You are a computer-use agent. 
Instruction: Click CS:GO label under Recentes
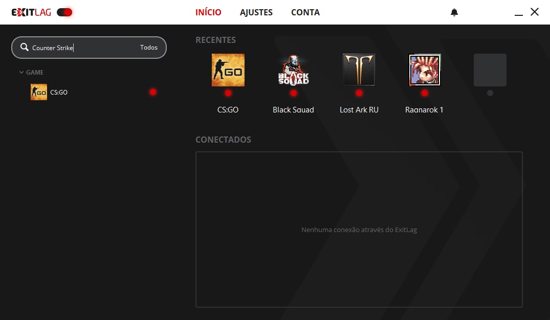click(x=228, y=110)
